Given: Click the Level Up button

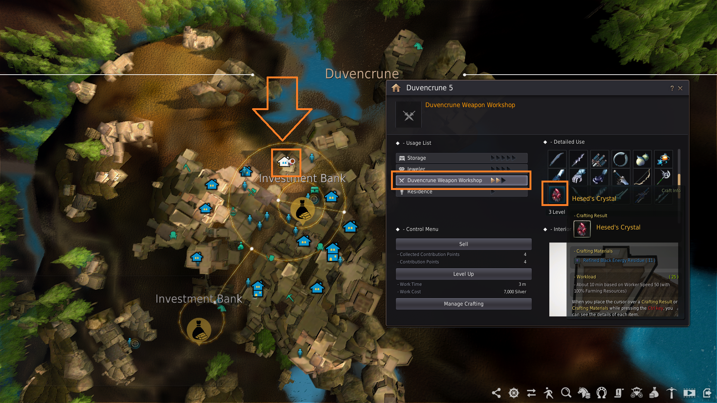Looking at the screenshot, I should [x=463, y=274].
